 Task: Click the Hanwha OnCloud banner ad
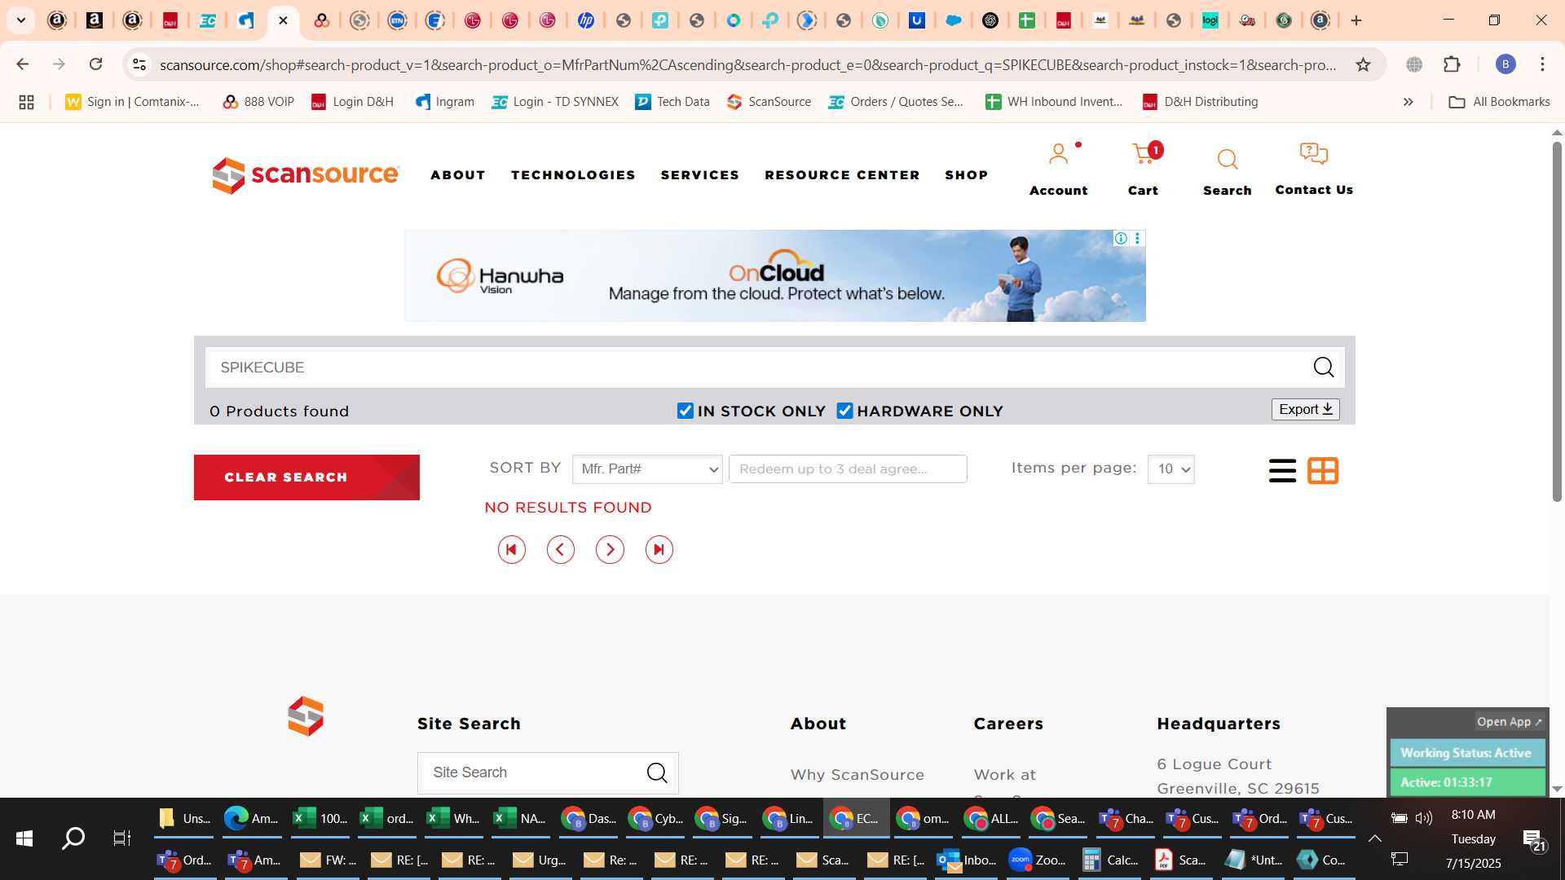pos(774,275)
